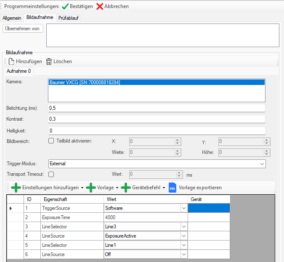Click the Löschen trash can icon
The height and width of the screenshot is (262, 284).
(49, 61)
